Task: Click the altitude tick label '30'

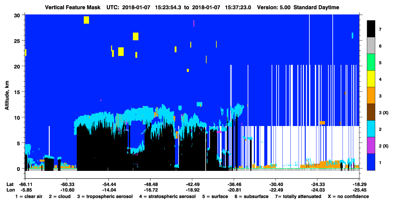Action: pos(17,15)
